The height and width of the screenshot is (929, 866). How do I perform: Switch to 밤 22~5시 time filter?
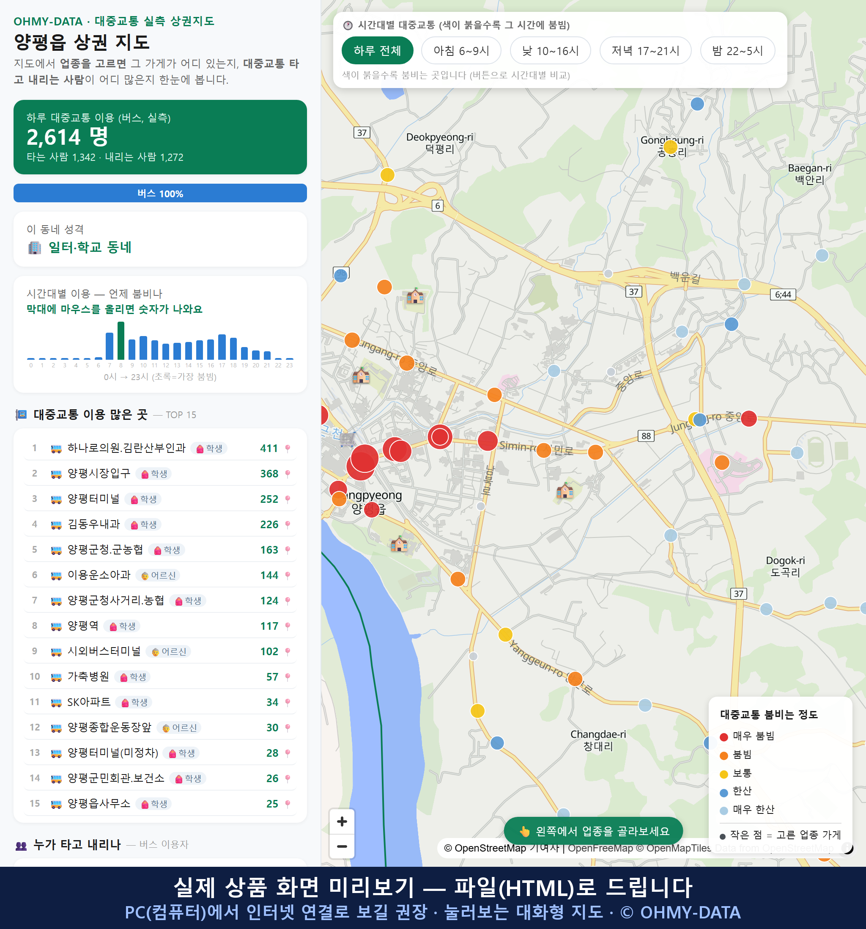click(x=737, y=50)
